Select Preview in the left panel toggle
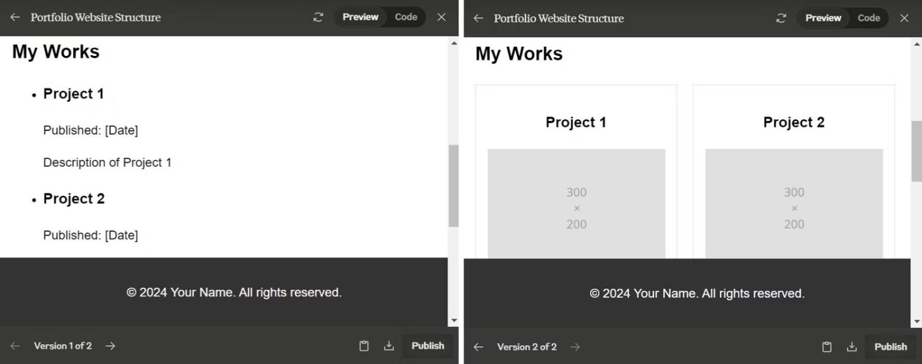The width and height of the screenshot is (922, 364). tap(360, 17)
